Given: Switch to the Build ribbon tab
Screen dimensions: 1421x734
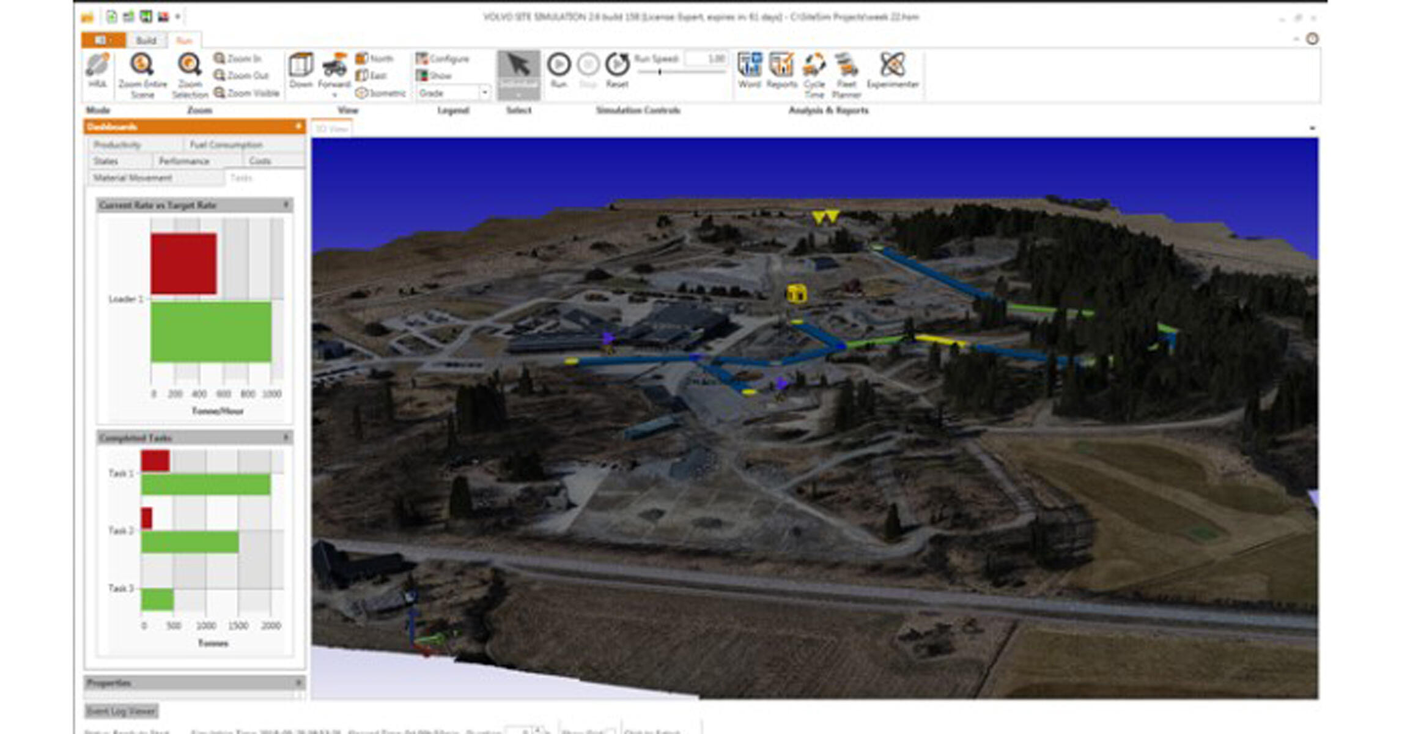Looking at the screenshot, I should (x=146, y=40).
